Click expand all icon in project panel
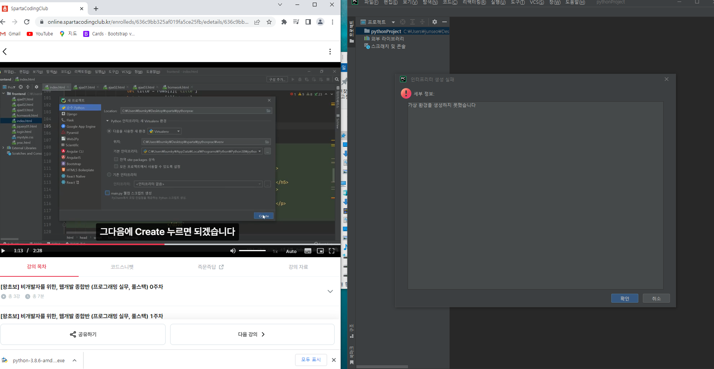The height and width of the screenshot is (369, 714). click(413, 22)
